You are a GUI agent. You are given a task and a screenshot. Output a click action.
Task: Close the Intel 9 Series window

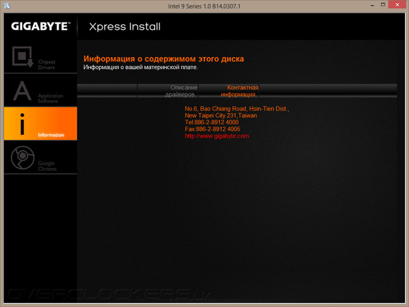point(397,4)
